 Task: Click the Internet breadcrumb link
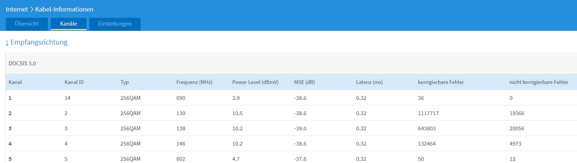point(17,9)
